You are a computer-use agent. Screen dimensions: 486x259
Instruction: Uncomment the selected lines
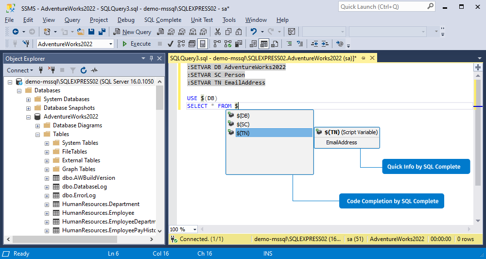pyautogui.click(x=300, y=44)
